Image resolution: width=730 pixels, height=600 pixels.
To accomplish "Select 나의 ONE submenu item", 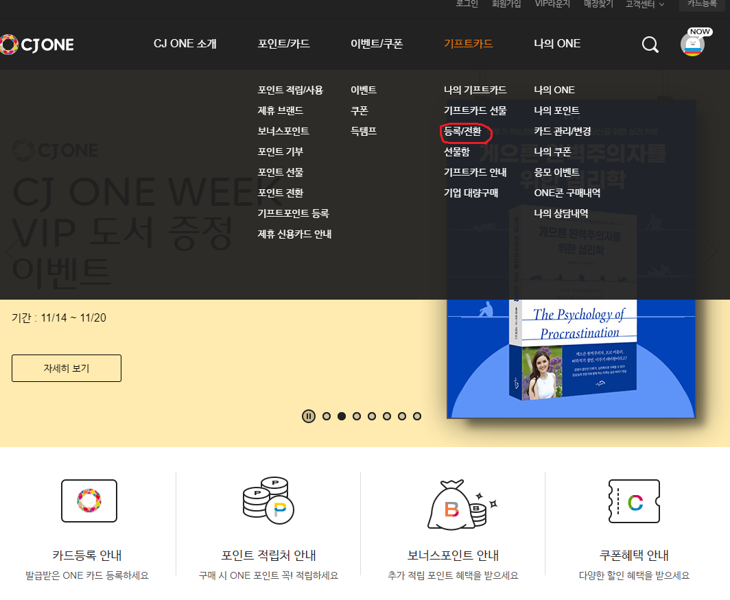I will (x=554, y=90).
